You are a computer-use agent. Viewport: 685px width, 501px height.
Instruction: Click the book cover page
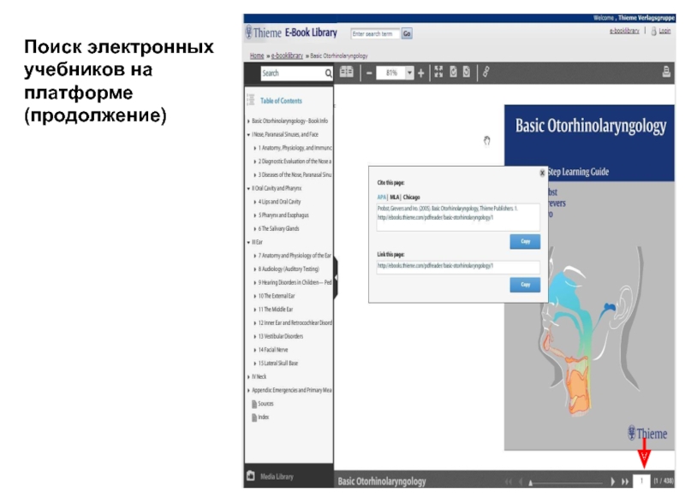589,277
